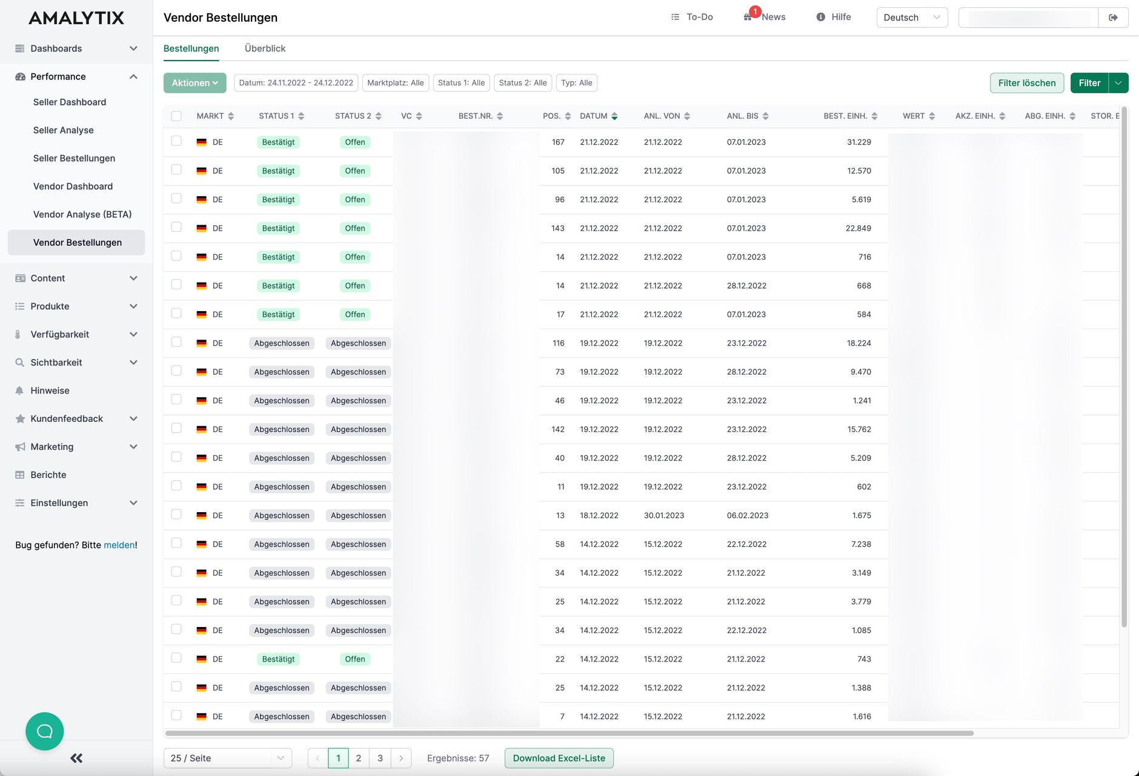The width and height of the screenshot is (1139, 776).
Task: Sort by DATUM column sort icon
Action: [614, 116]
